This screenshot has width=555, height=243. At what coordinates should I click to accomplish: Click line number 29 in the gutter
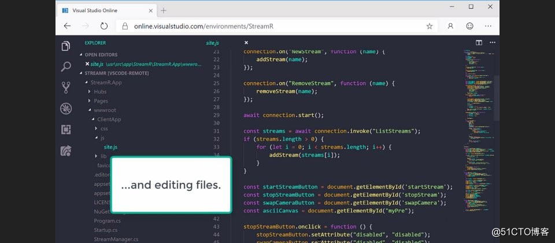[x=216, y=115]
